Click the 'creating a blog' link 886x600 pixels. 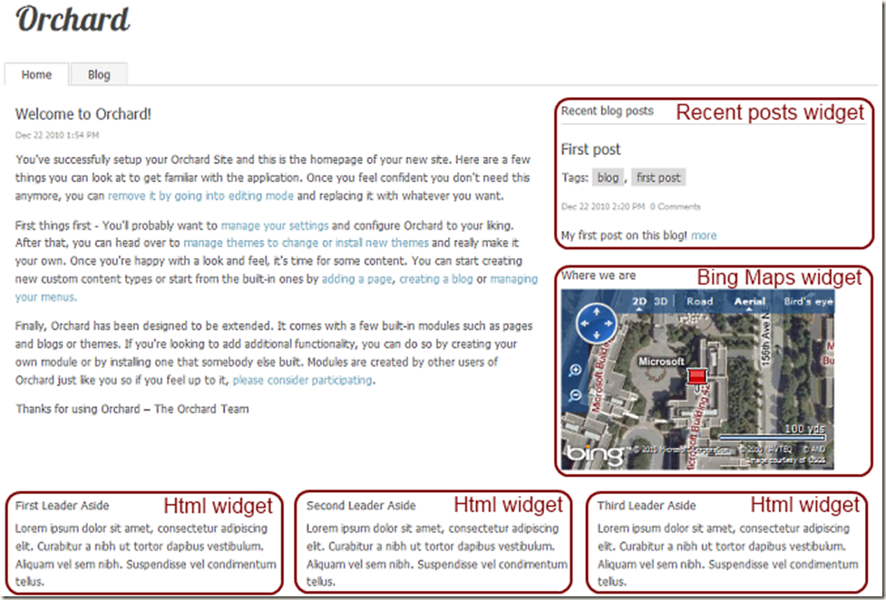point(436,279)
